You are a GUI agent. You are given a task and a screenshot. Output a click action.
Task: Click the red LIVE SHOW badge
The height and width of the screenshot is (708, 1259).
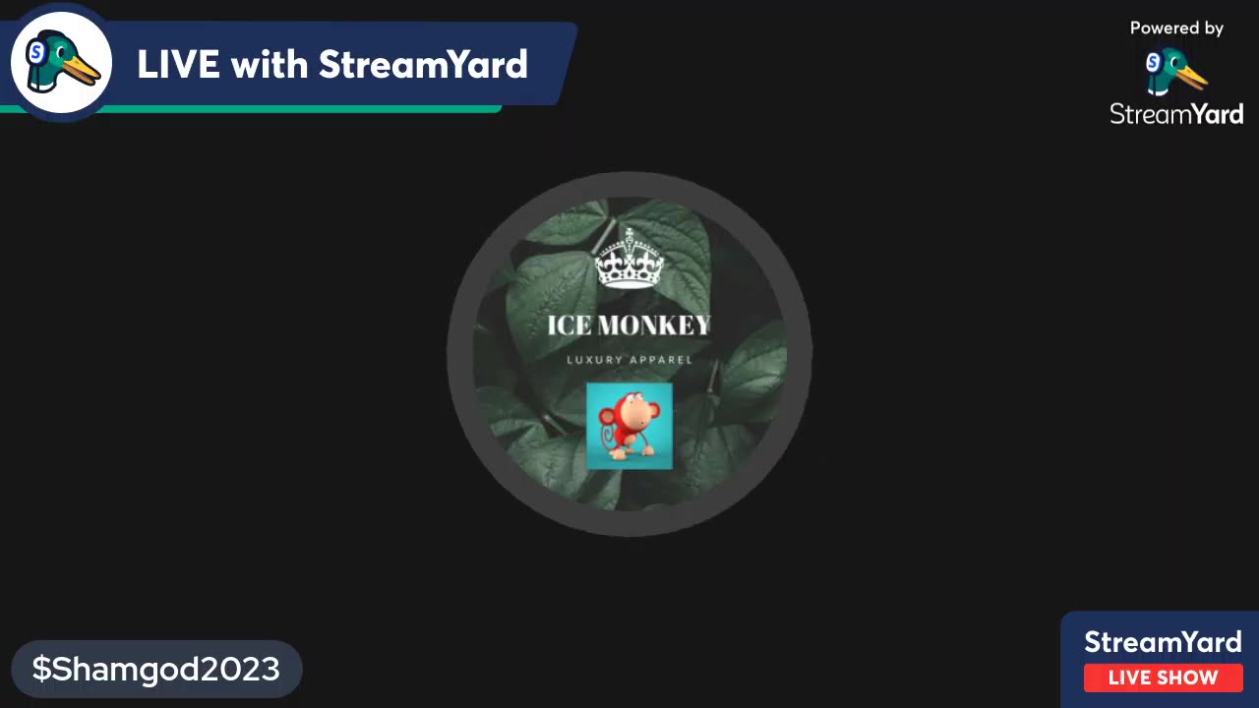point(1164,678)
